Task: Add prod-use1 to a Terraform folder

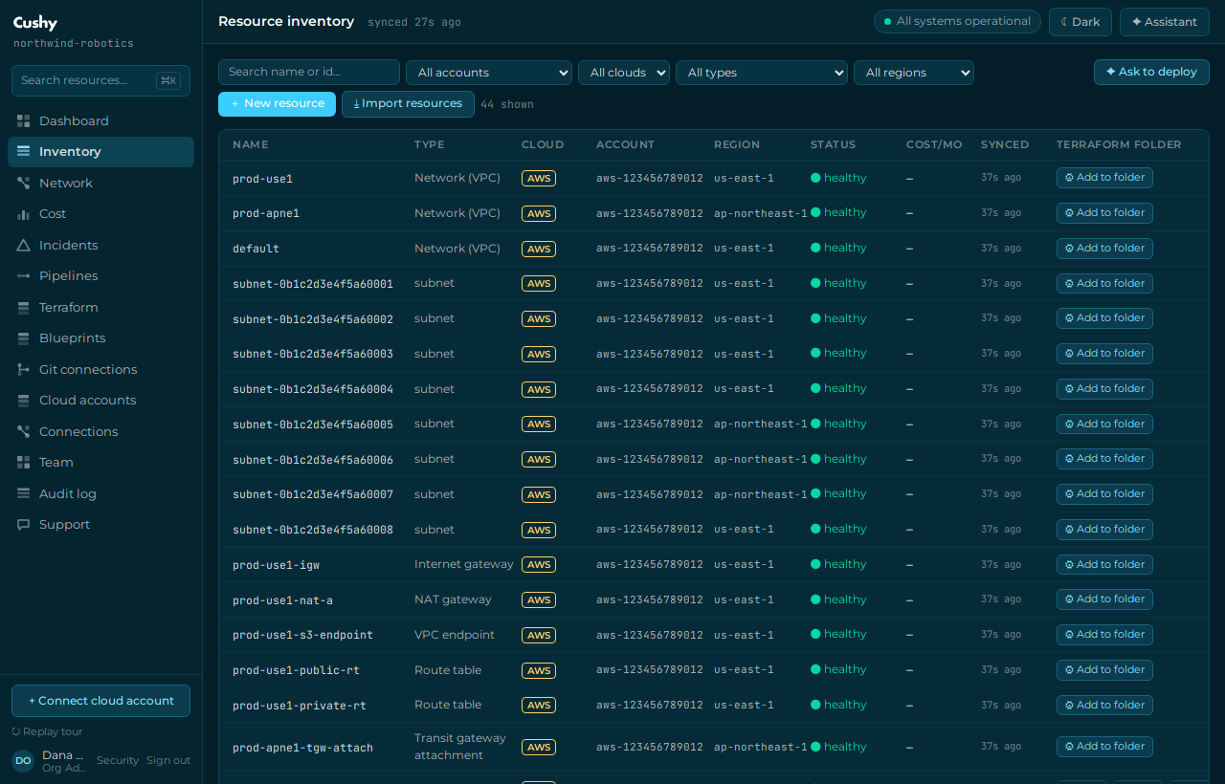Action: pyautogui.click(x=1104, y=178)
